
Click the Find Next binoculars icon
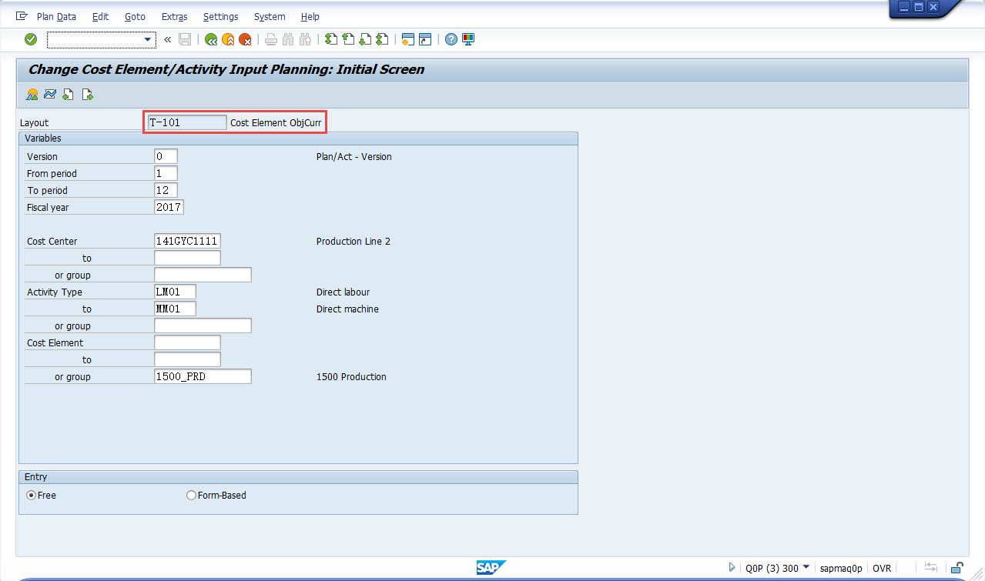[x=305, y=39]
